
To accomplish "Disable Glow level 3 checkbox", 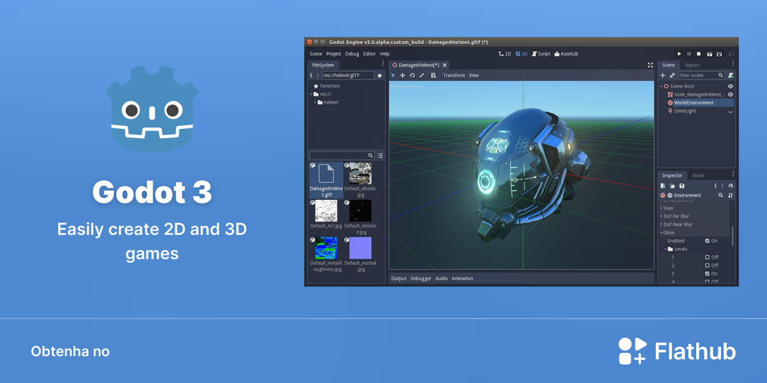I will [707, 274].
